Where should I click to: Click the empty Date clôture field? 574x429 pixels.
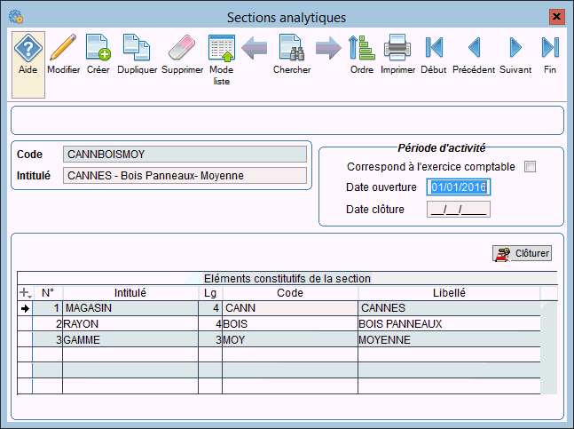click(x=459, y=210)
